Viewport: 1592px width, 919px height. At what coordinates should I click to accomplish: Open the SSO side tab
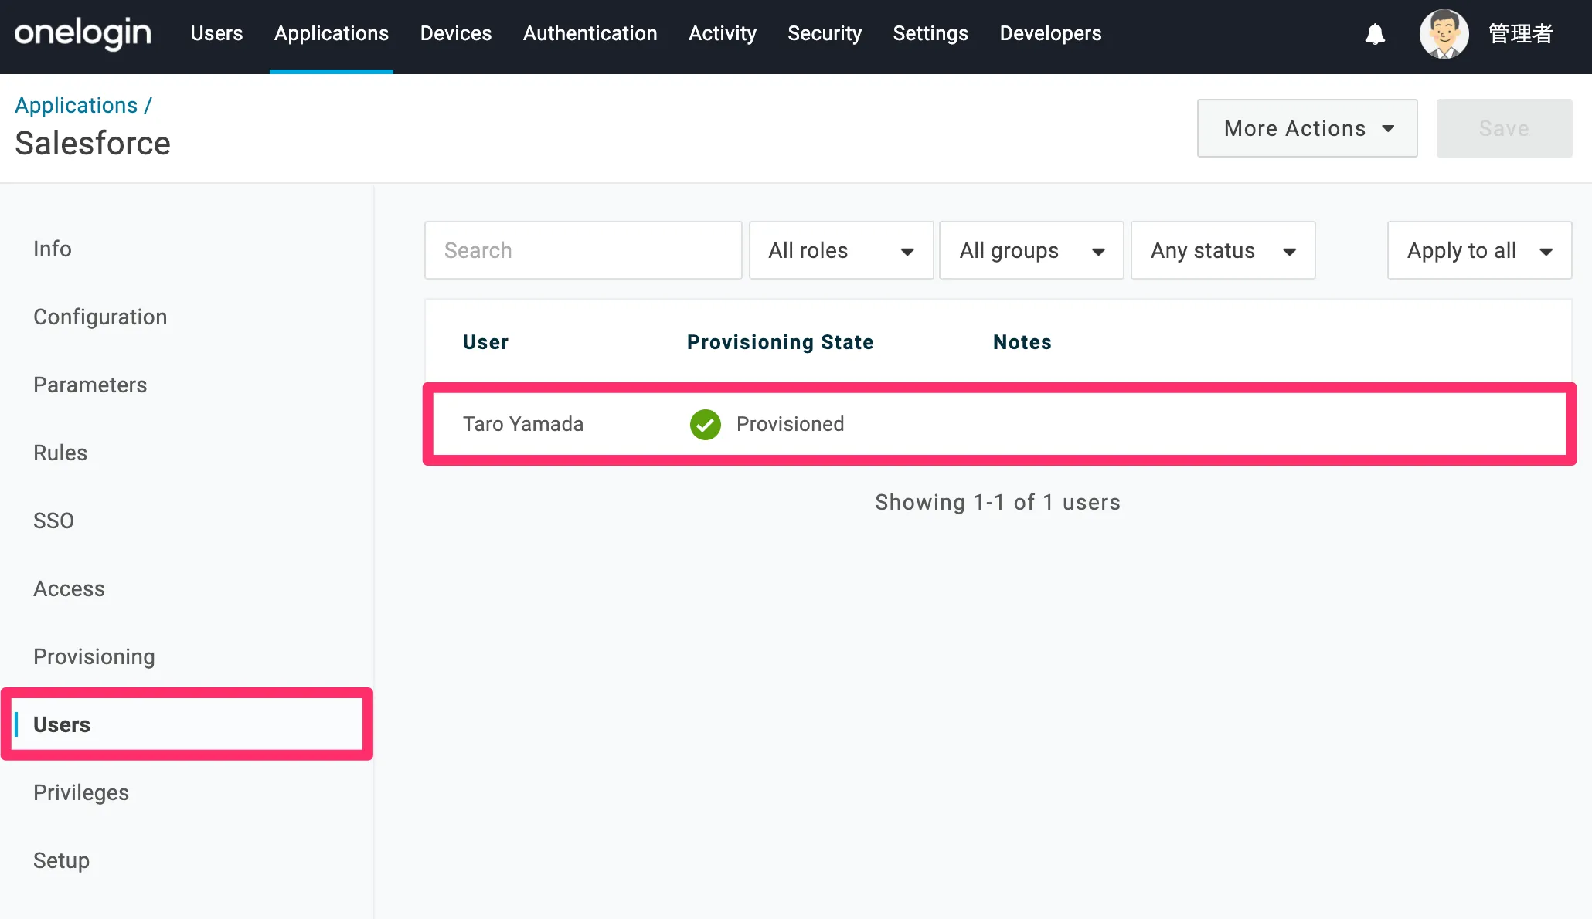(53, 521)
